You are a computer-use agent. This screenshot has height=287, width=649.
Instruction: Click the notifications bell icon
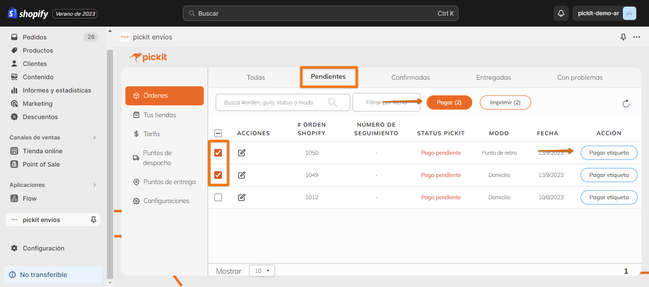coord(561,13)
